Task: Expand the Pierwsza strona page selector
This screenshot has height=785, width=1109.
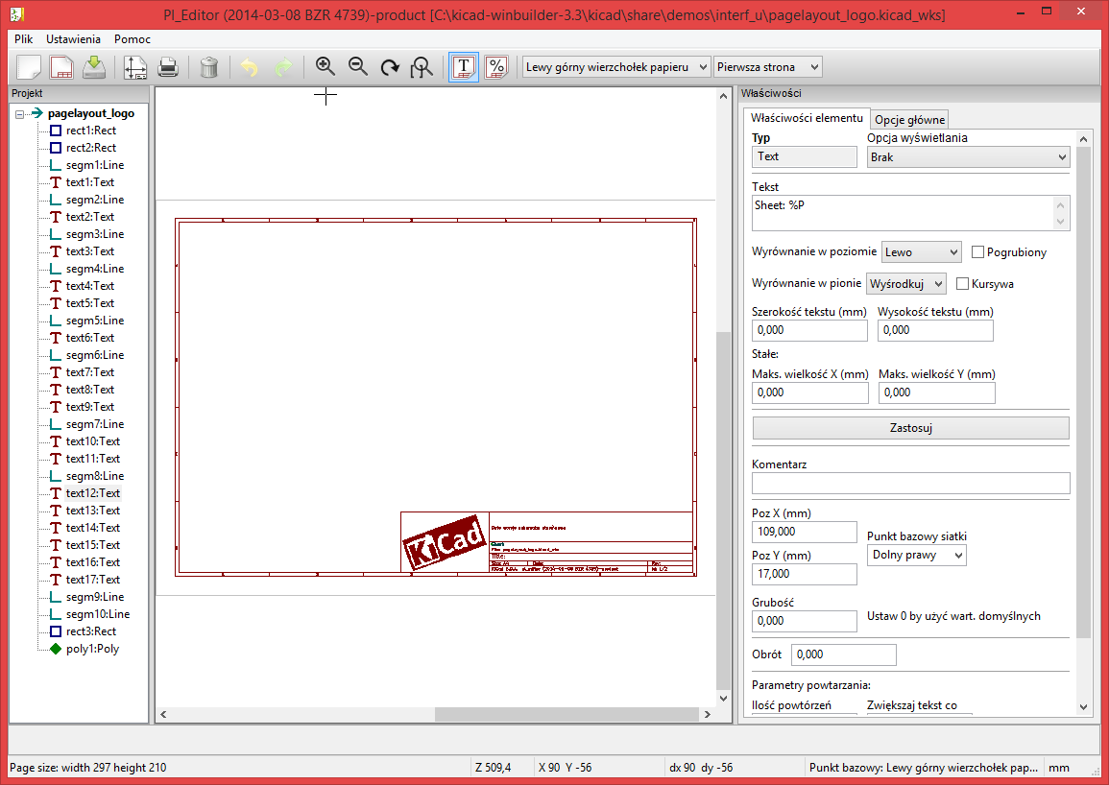Action: (767, 67)
